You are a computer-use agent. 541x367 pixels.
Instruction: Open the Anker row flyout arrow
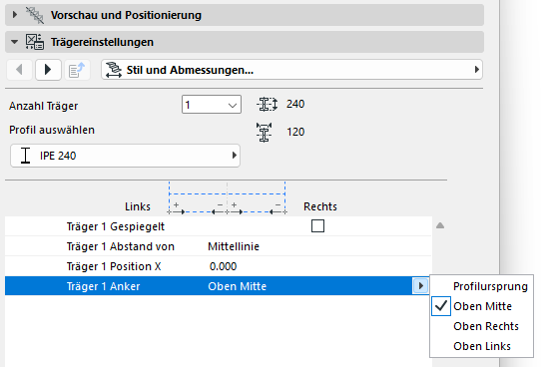(420, 285)
